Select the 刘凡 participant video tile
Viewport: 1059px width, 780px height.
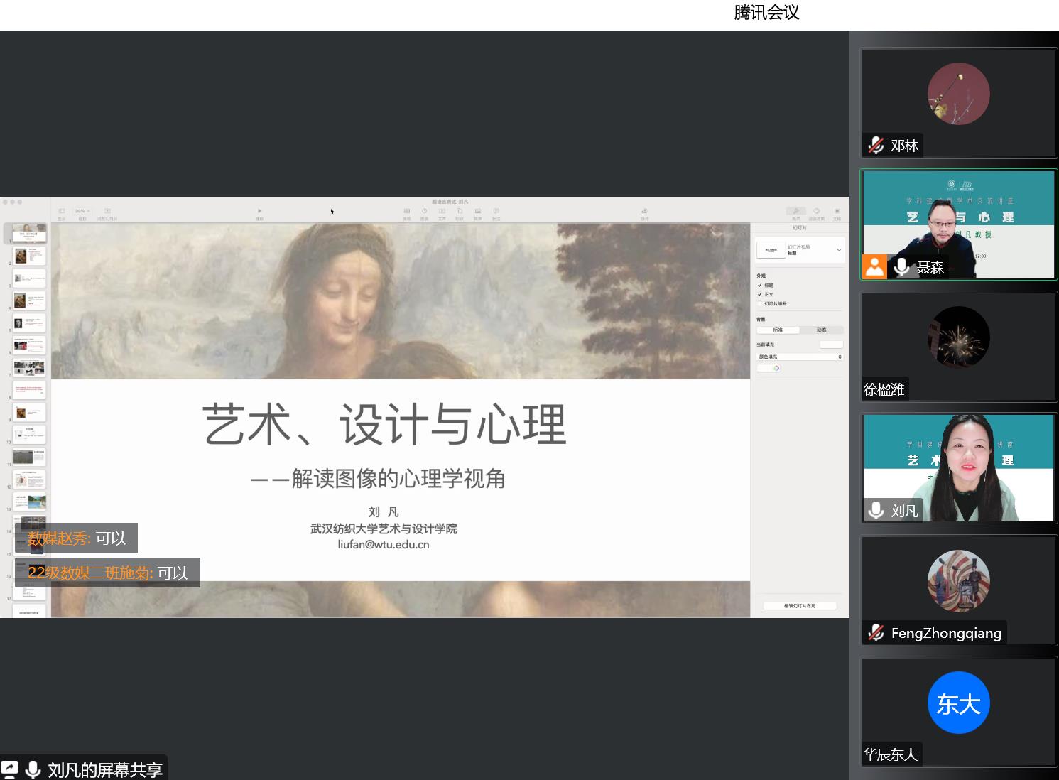coord(959,468)
